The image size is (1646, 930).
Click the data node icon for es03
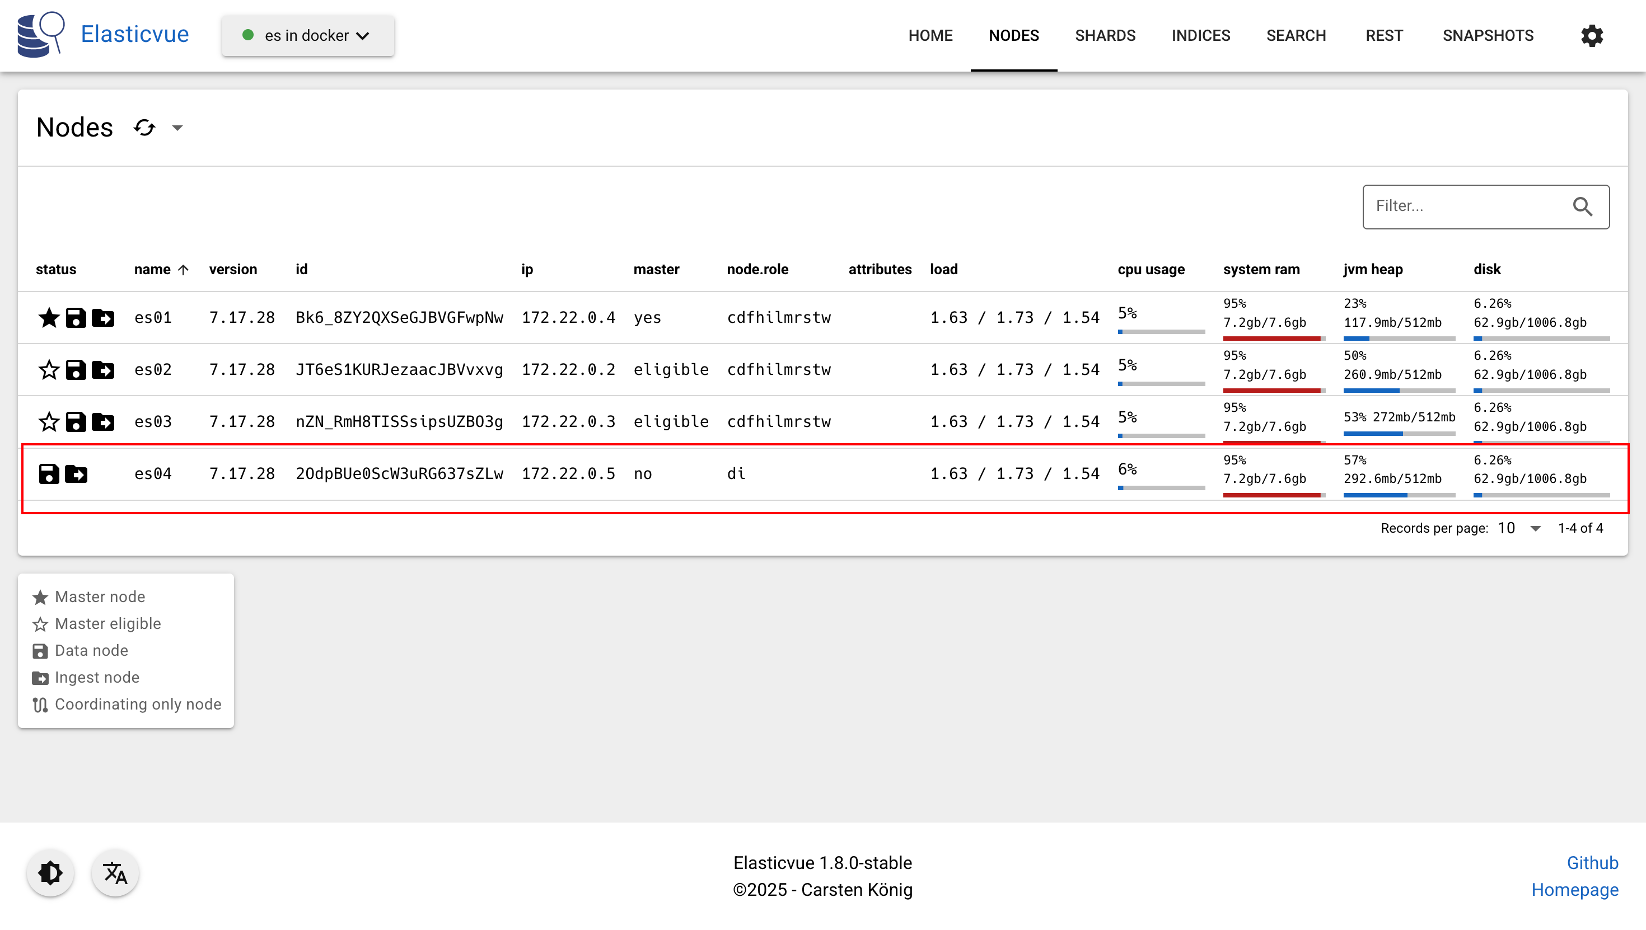pyautogui.click(x=76, y=421)
